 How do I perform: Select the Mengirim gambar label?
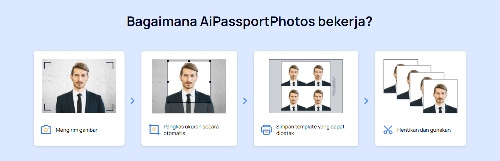coord(77,130)
